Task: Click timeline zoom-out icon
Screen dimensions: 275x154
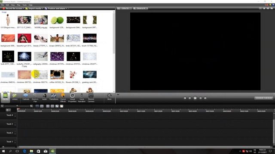Action: pyautogui.click(x=2, y=106)
